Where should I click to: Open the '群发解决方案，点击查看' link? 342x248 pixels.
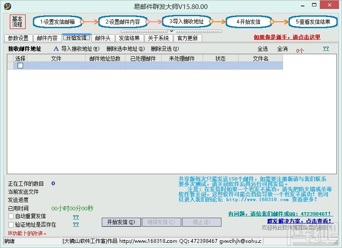click(x=299, y=221)
